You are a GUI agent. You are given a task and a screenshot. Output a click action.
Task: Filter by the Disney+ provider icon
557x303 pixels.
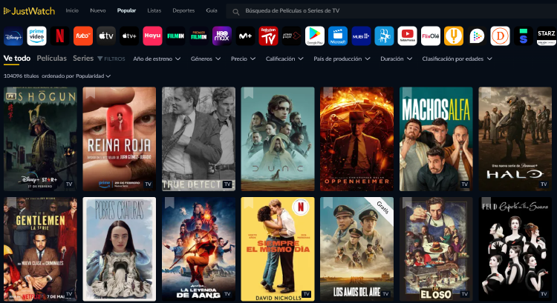click(13, 36)
